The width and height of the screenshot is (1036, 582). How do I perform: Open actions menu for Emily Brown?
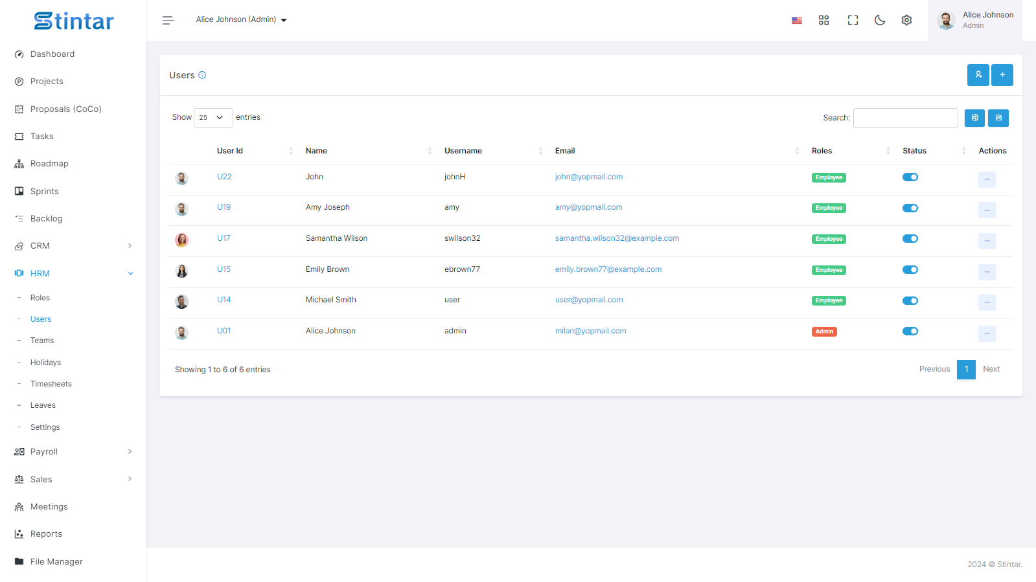coord(987,272)
